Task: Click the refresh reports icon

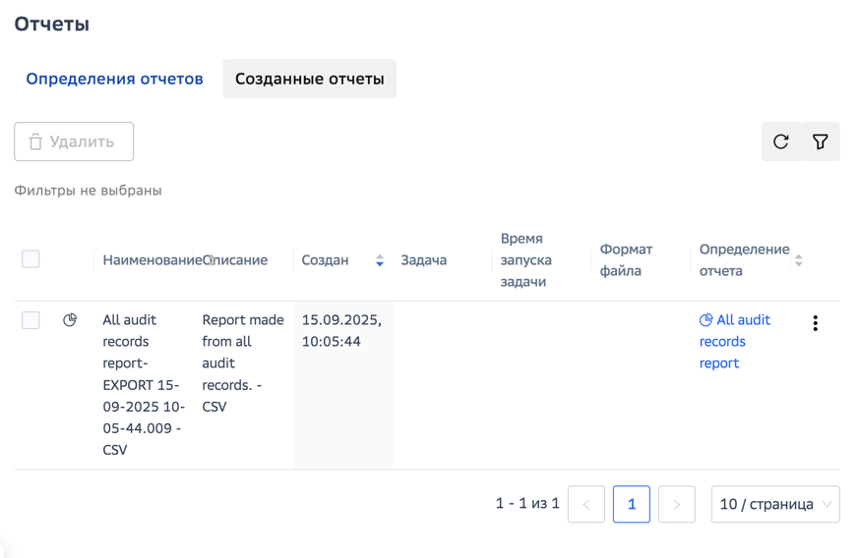Action: point(780,141)
